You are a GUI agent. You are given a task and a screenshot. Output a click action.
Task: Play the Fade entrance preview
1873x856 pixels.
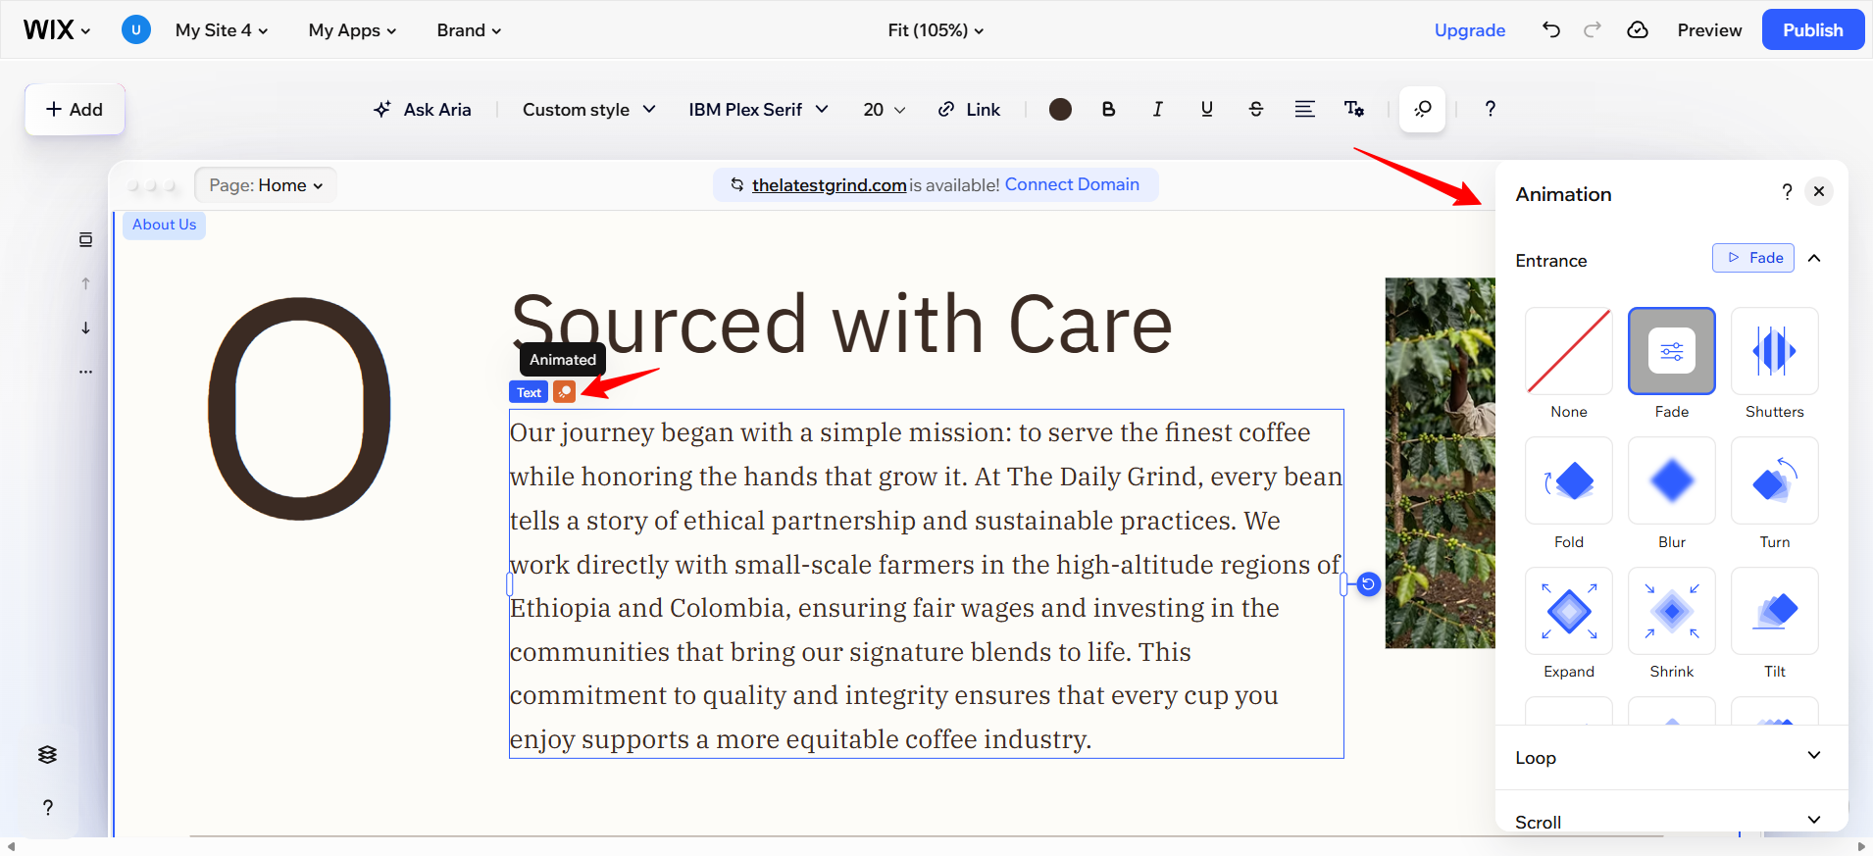pyautogui.click(x=1753, y=258)
